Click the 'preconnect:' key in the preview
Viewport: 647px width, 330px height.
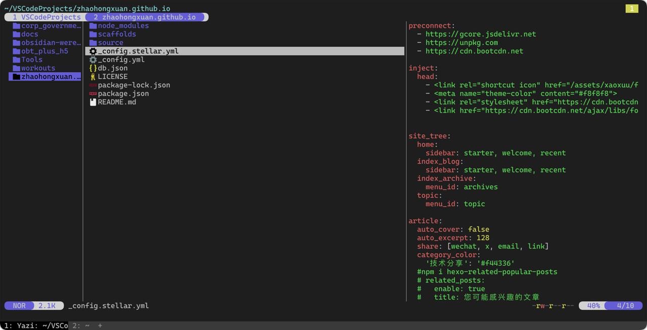(x=432, y=26)
